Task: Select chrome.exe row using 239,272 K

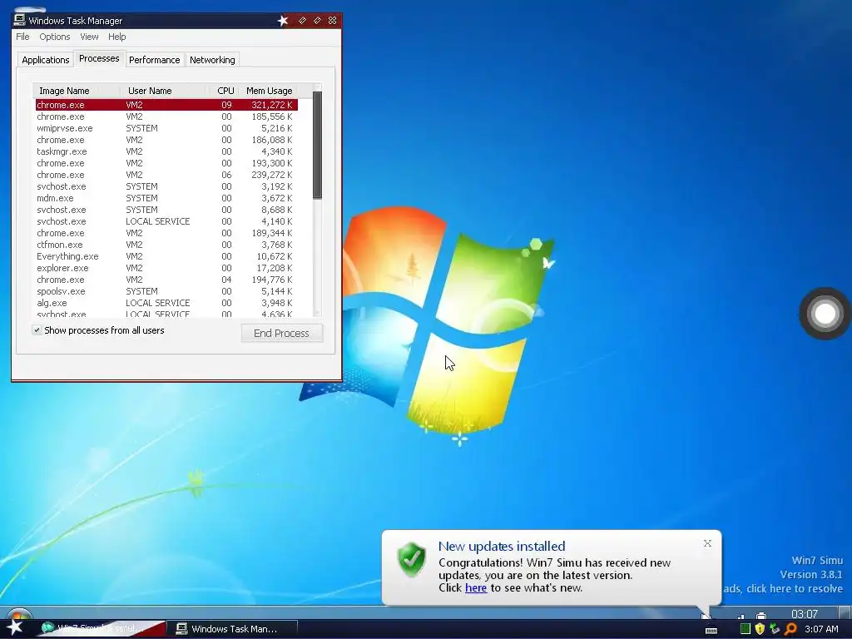Action: (x=166, y=175)
